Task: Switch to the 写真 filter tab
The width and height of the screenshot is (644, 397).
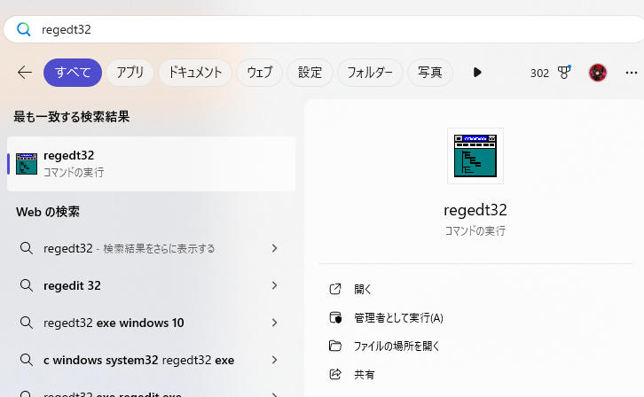Action: pyautogui.click(x=429, y=73)
